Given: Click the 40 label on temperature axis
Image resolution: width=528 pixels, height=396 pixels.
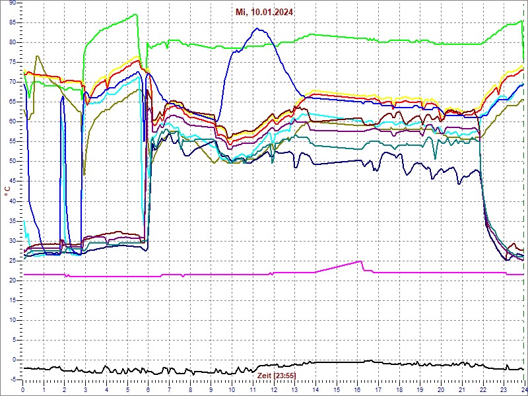Looking at the screenshot, I should click(x=13, y=201).
